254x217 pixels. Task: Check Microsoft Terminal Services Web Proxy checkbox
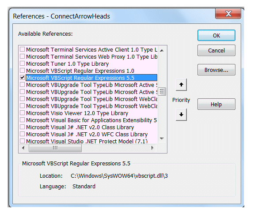click(x=22, y=56)
